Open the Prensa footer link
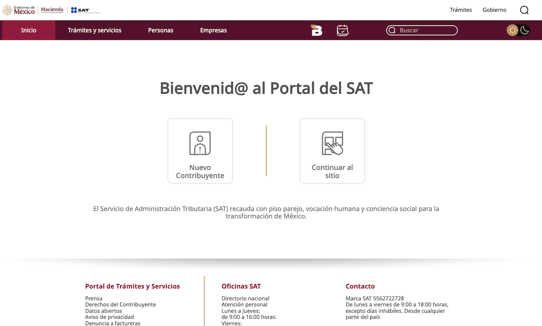 pos(94,298)
